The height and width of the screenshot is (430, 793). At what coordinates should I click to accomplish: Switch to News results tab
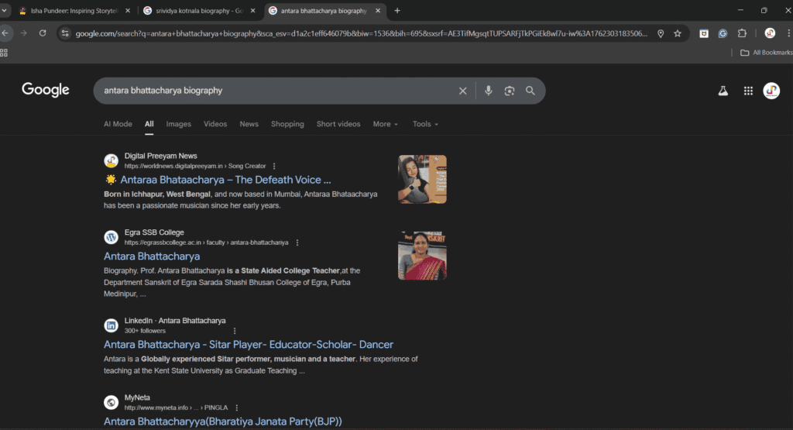coord(249,124)
